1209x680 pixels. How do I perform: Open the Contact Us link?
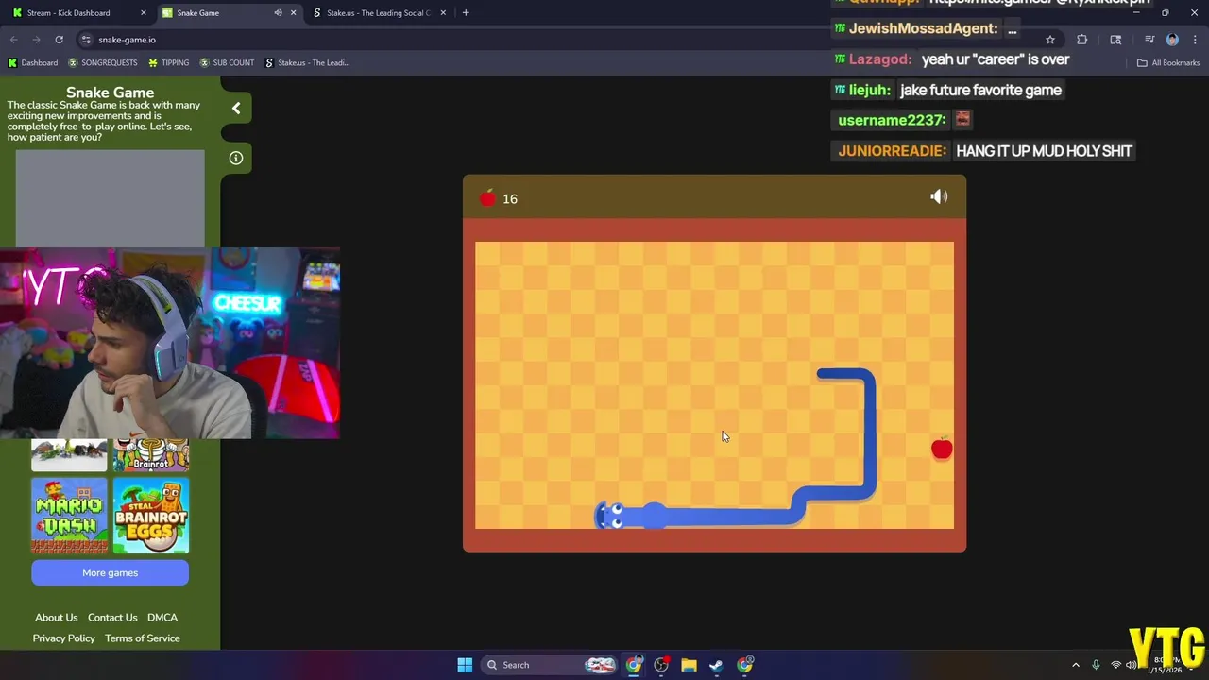pos(112,618)
